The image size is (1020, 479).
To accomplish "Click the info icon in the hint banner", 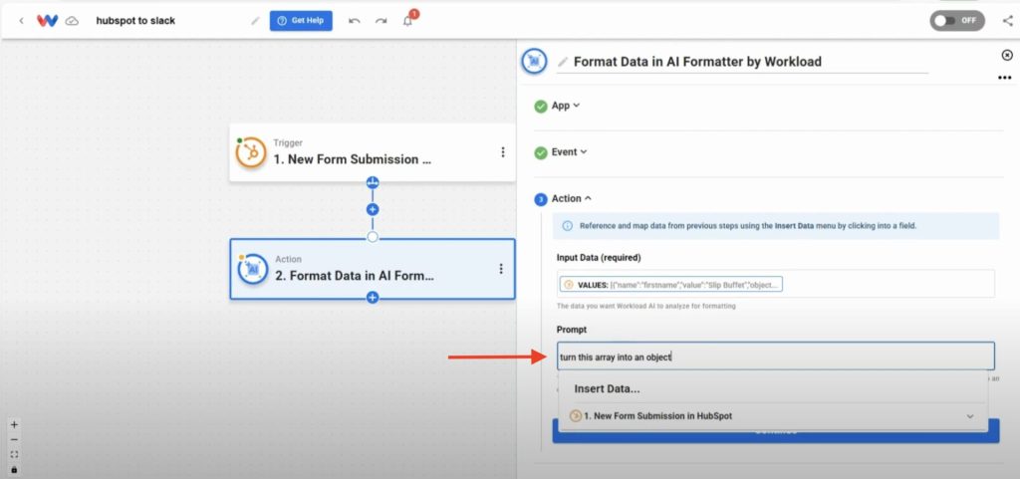I will tap(567, 226).
